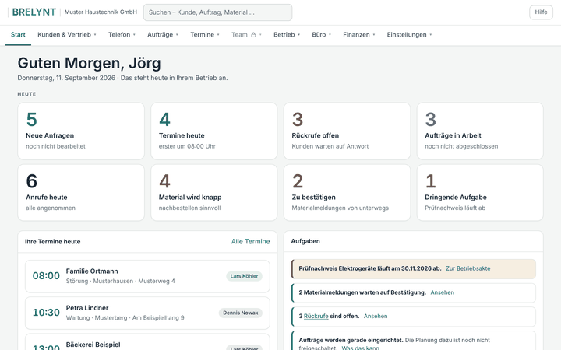Open the Einstellungen dropdown menu

point(409,35)
